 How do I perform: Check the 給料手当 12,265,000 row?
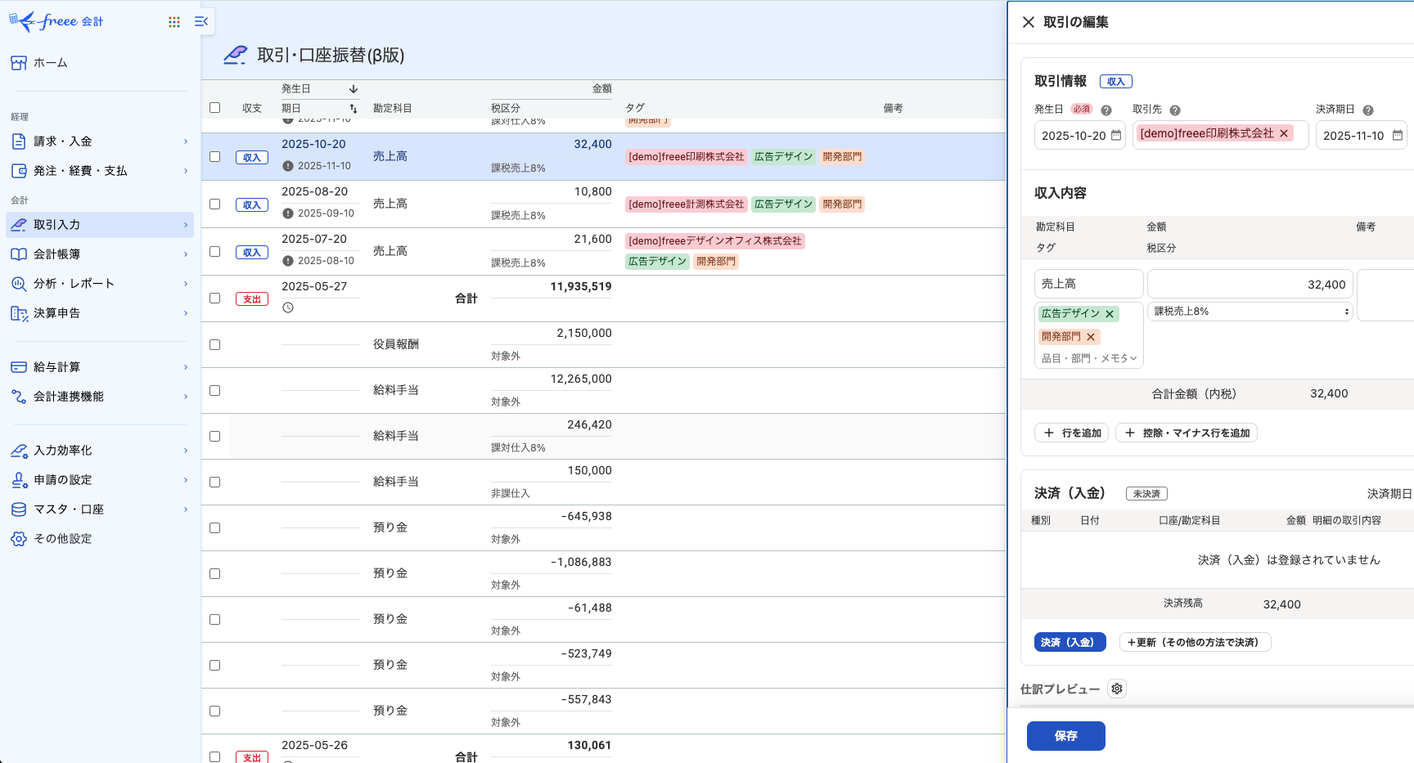215,390
